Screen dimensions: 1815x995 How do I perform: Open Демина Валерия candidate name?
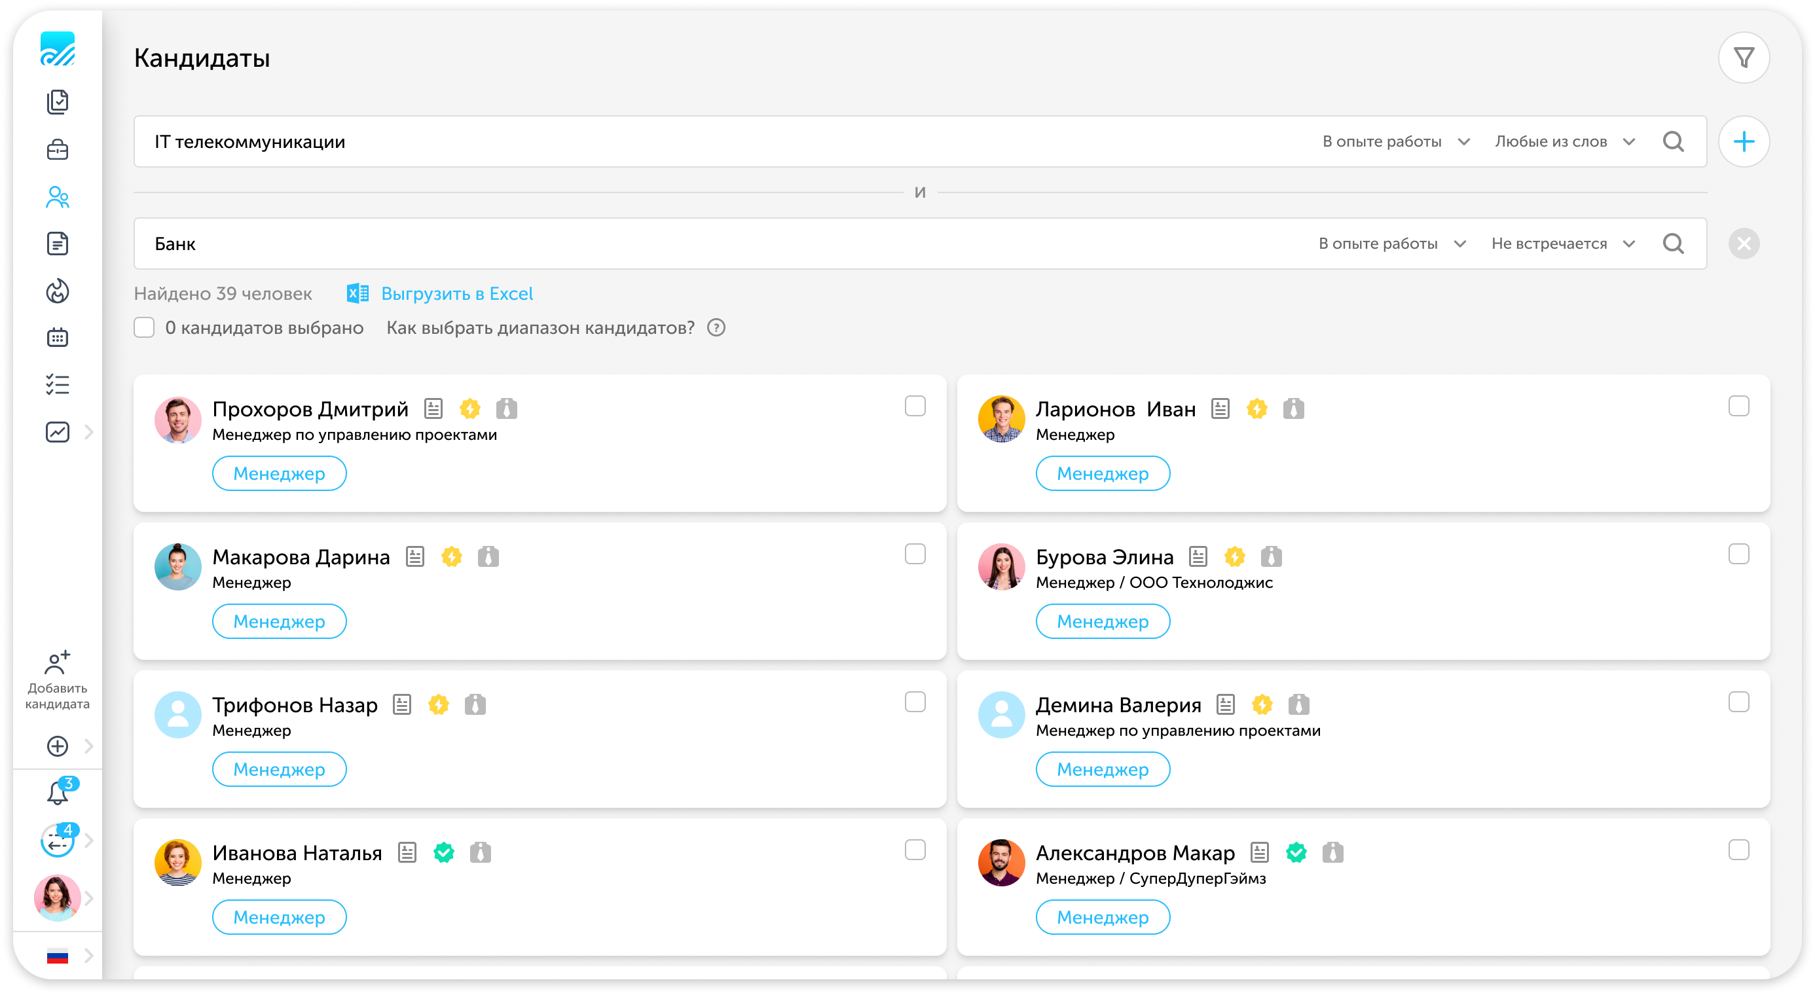click(x=1118, y=704)
